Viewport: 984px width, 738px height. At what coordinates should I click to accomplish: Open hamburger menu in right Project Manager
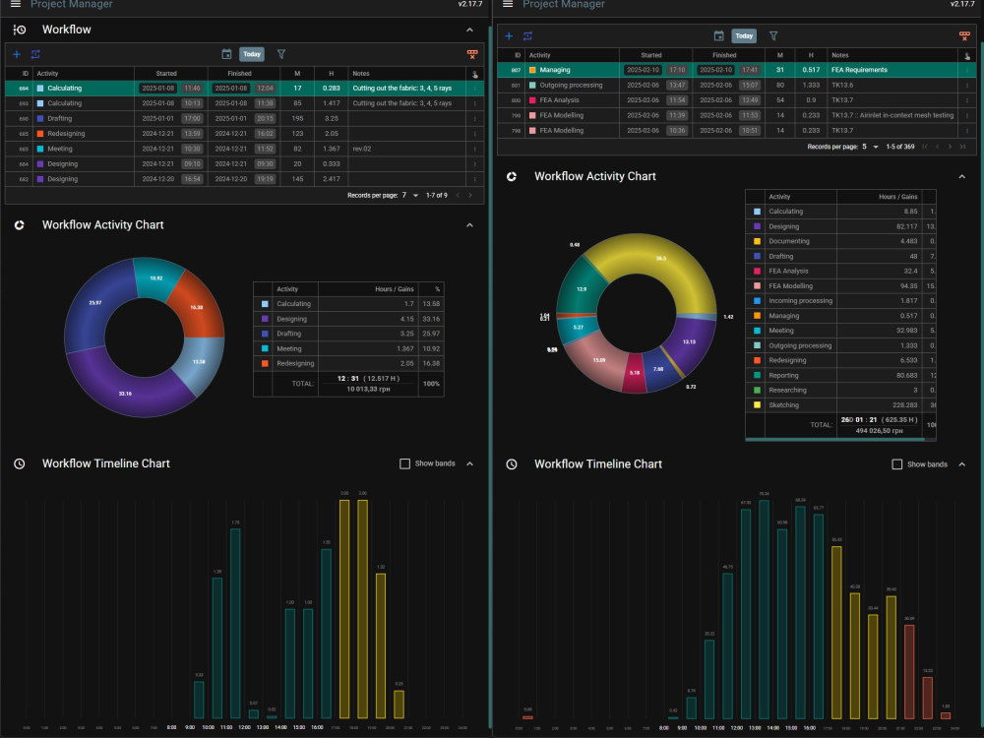pyautogui.click(x=508, y=4)
